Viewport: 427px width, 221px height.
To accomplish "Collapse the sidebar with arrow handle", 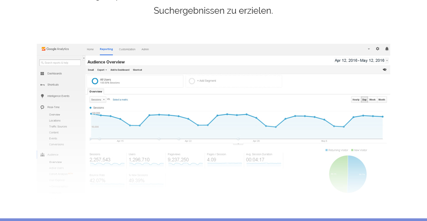I will [x=84, y=58].
